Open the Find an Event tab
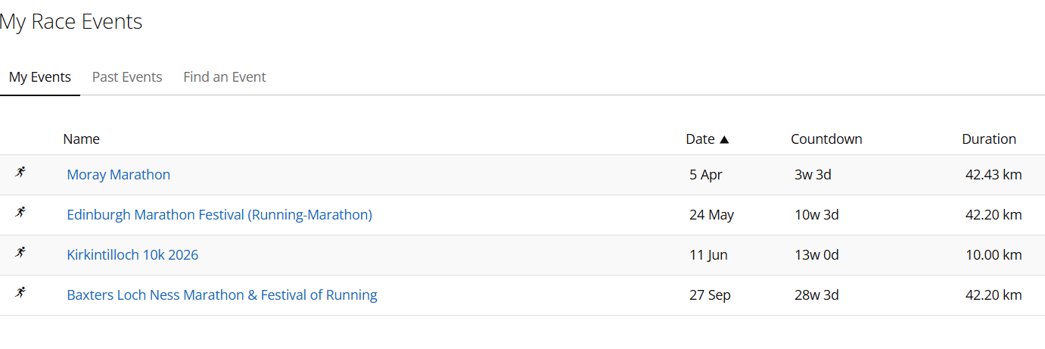 225,77
